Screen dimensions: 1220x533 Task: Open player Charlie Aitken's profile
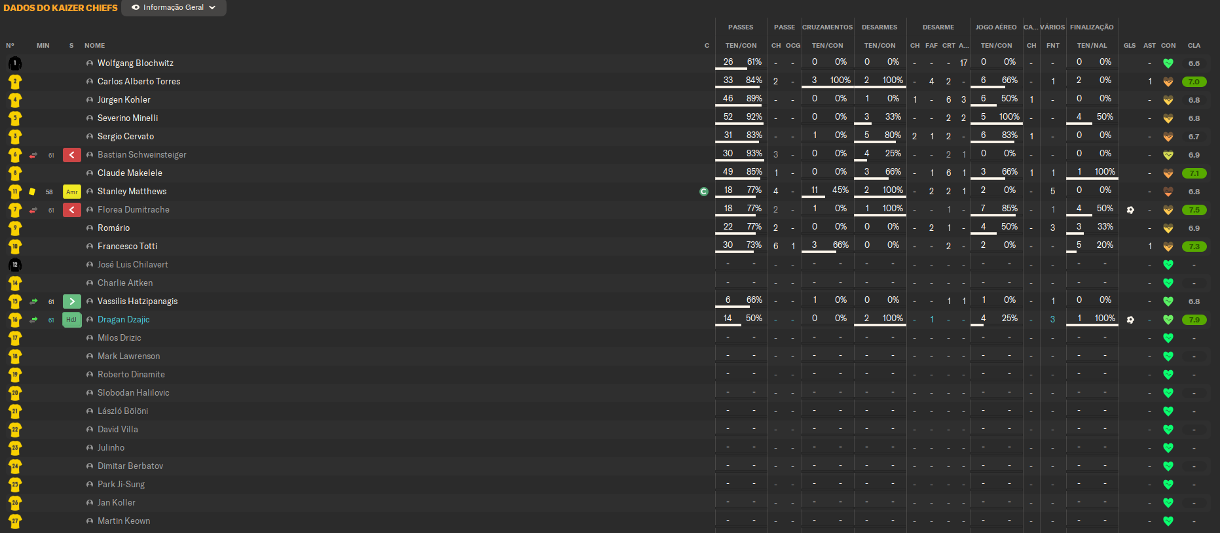click(x=125, y=283)
